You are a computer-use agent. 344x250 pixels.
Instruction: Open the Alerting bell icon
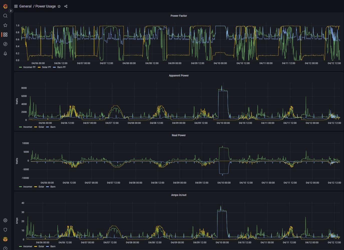[x=5, y=53]
